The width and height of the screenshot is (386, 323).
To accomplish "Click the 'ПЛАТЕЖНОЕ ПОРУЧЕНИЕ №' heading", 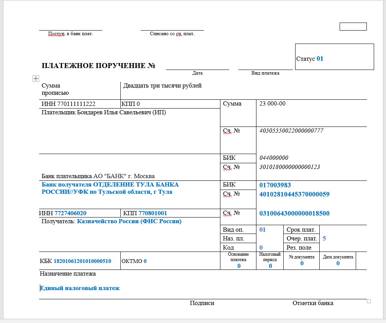I will (98, 66).
